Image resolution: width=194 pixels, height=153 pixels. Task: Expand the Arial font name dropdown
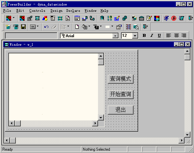pos(115,36)
